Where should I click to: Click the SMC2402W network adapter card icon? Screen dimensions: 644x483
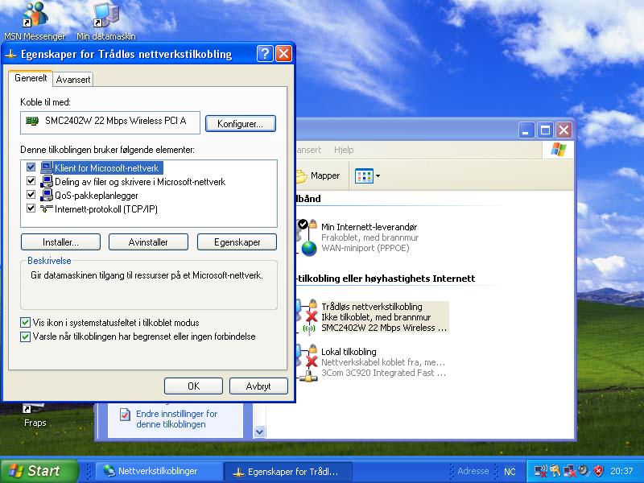tap(32, 121)
